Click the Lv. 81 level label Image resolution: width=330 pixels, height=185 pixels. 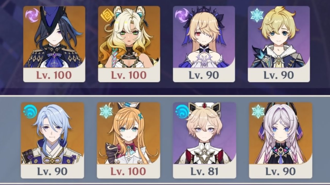204,171
